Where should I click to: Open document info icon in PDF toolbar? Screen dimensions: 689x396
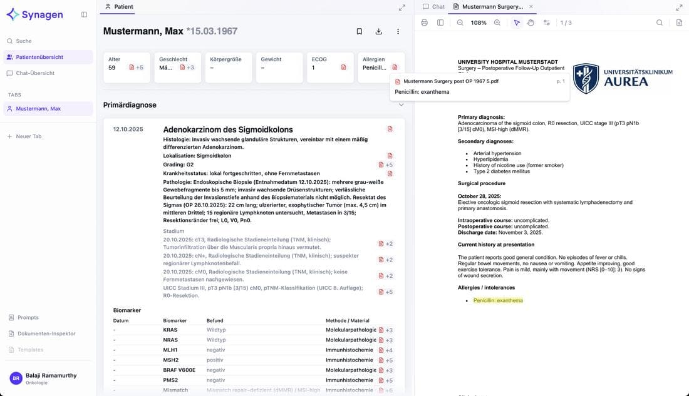tap(680, 23)
